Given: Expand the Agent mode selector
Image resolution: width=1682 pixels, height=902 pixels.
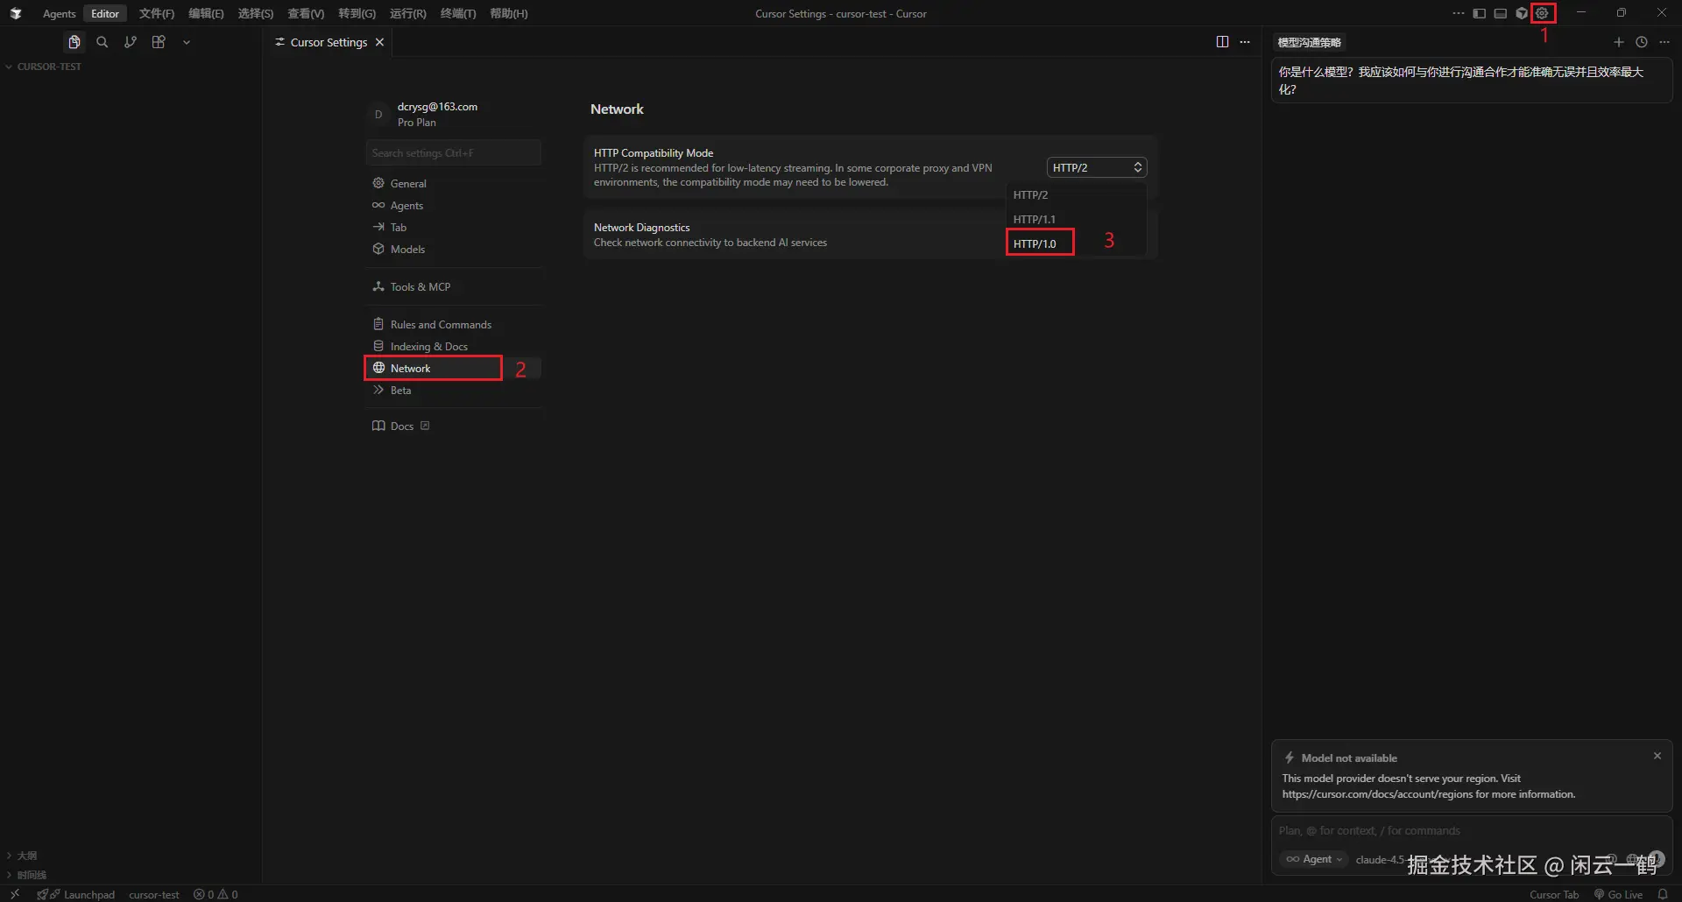Looking at the screenshot, I should tap(1313, 859).
